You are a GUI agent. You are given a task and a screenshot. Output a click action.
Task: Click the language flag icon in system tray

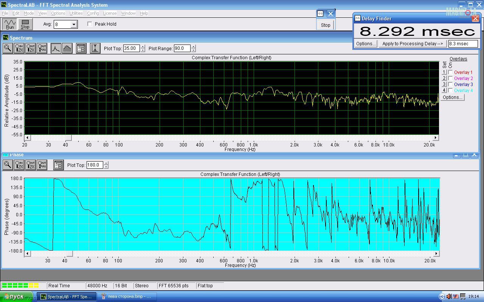456,296
